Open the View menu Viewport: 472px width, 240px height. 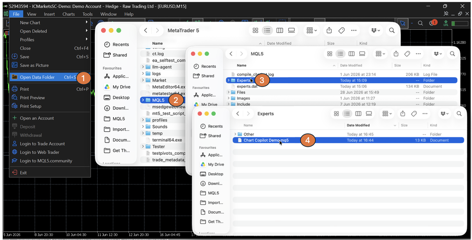click(x=32, y=14)
